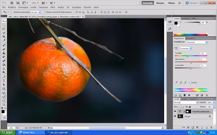
Task: Click DSC_0014_0804.NEF taskbar button
Action: point(59,133)
